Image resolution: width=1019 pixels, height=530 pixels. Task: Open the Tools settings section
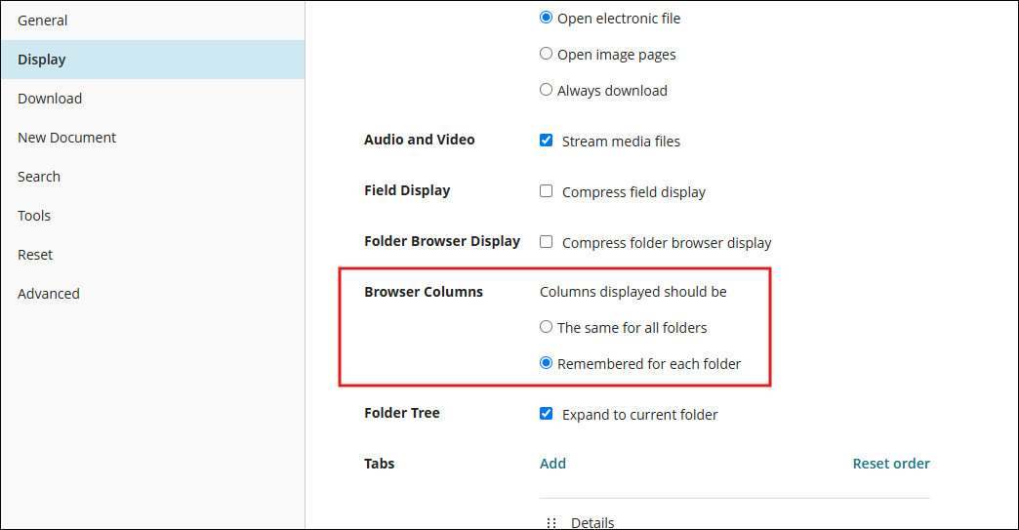click(152, 216)
